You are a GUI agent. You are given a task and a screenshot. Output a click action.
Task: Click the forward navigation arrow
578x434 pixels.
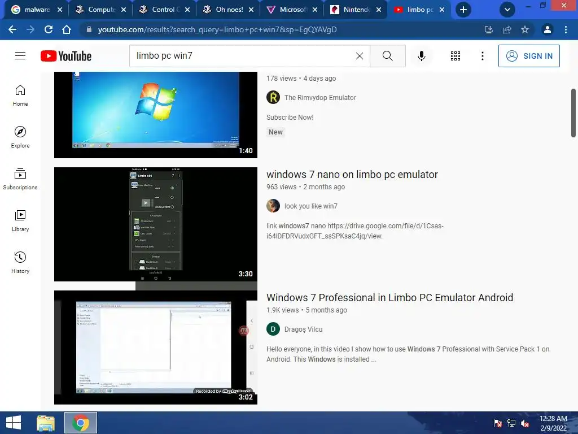click(x=30, y=29)
